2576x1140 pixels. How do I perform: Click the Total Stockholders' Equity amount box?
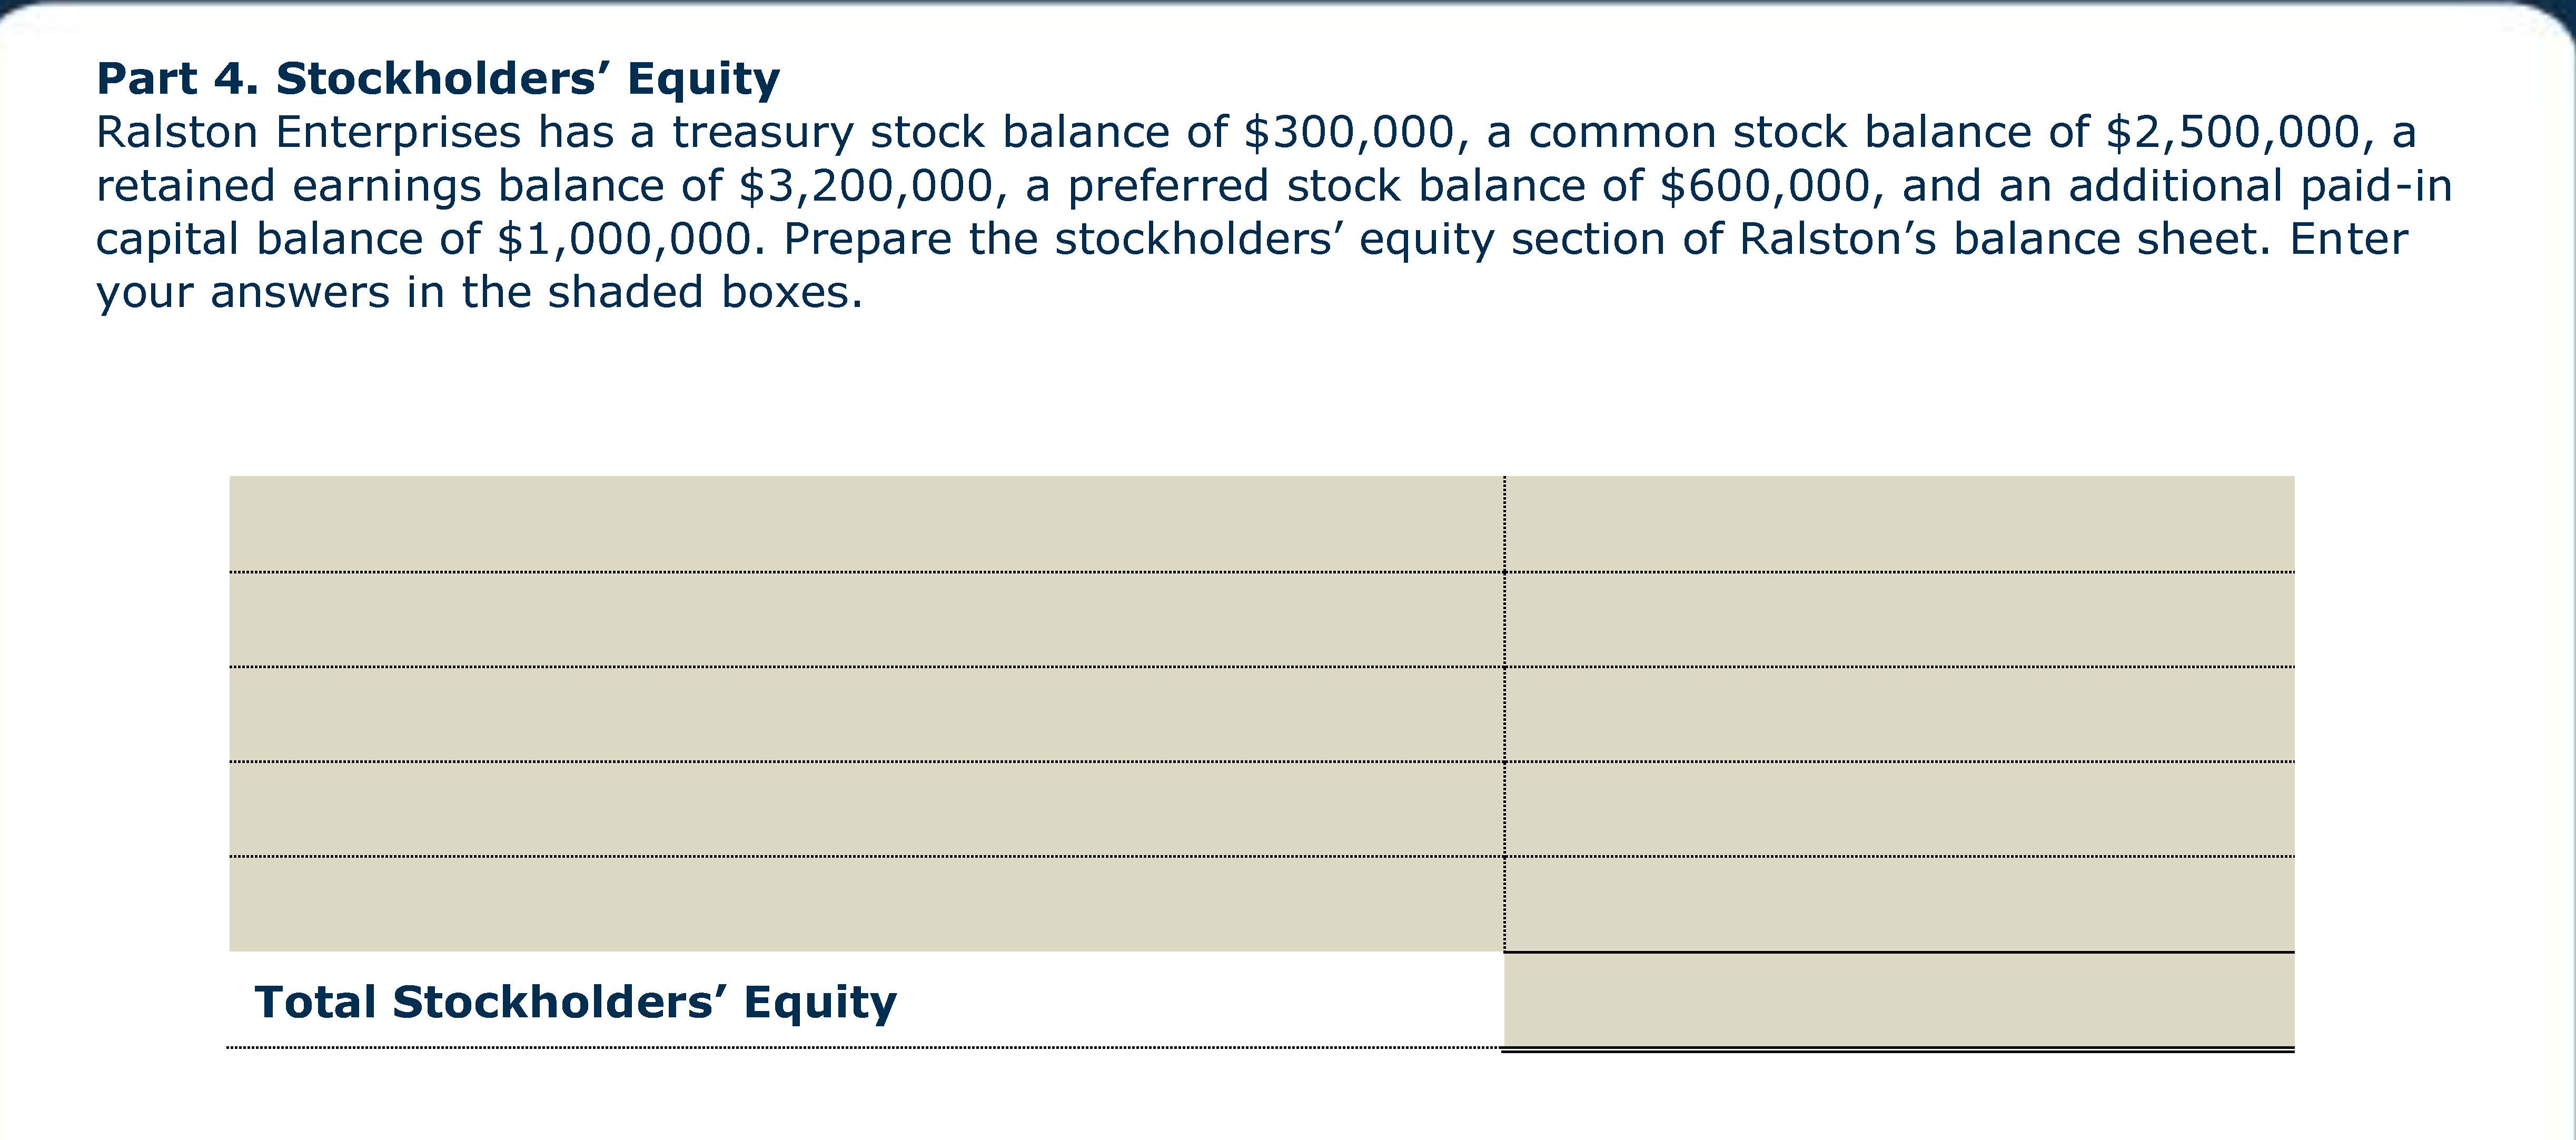coord(1899,1000)
